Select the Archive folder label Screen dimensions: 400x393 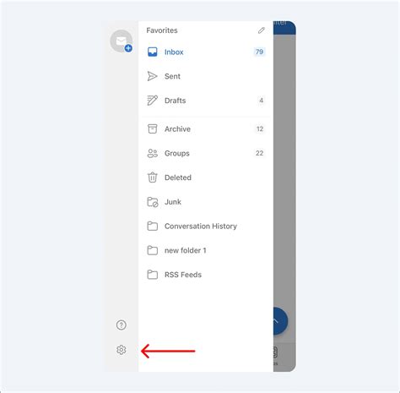coord(177,129)
